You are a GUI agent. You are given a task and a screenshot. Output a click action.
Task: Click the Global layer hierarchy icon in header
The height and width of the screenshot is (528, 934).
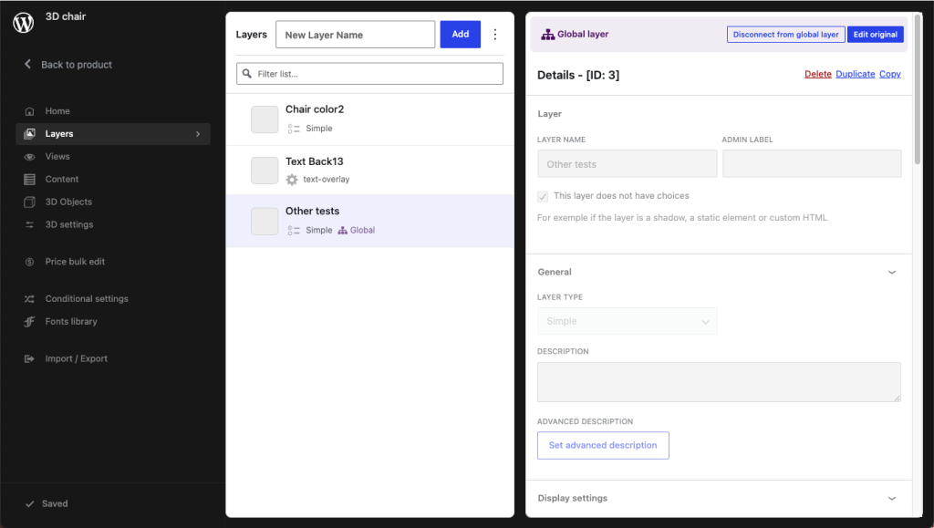[x=547, y=35]
